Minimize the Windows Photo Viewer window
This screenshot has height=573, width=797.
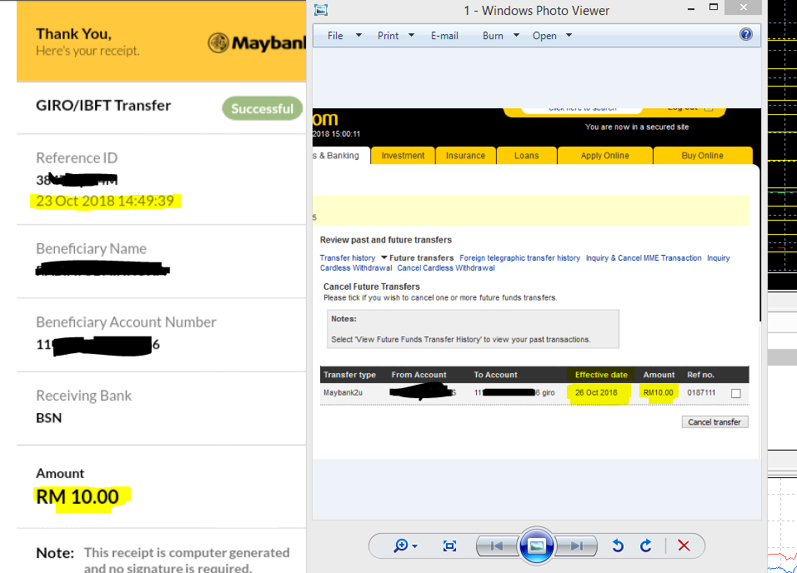pyautogui.click(x=691, y=8)
